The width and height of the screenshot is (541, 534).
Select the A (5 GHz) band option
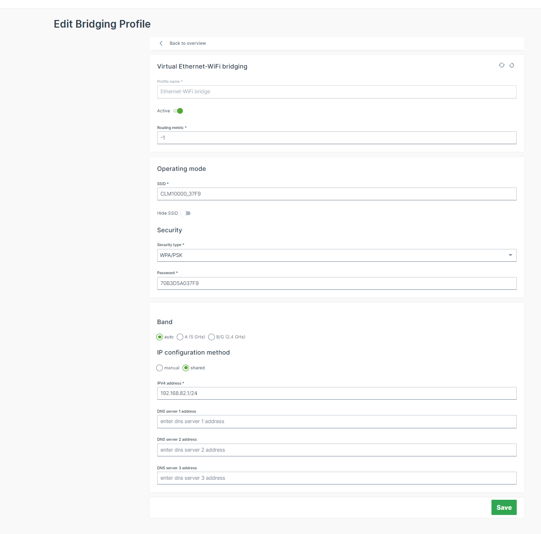point(180,336)
